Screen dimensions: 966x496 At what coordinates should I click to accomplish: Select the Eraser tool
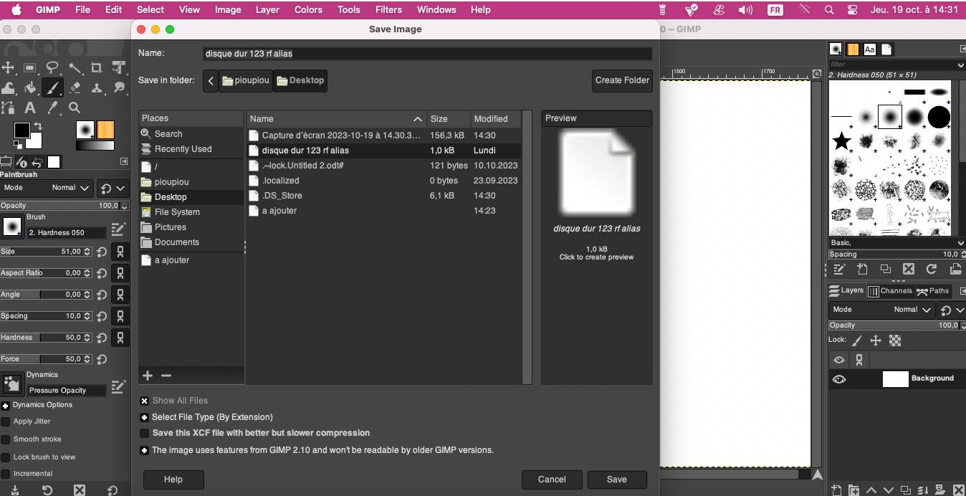(x=75, y=87)
